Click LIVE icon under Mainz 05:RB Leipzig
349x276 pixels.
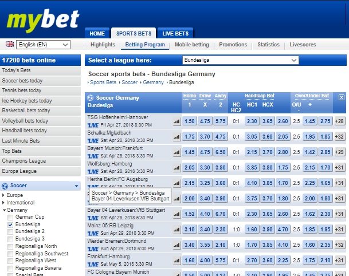click(x=93, y=233)
